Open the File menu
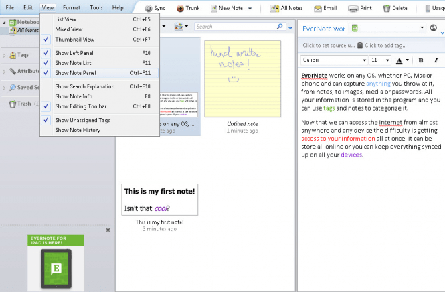The image size is (445, 292). pos(9,7)
